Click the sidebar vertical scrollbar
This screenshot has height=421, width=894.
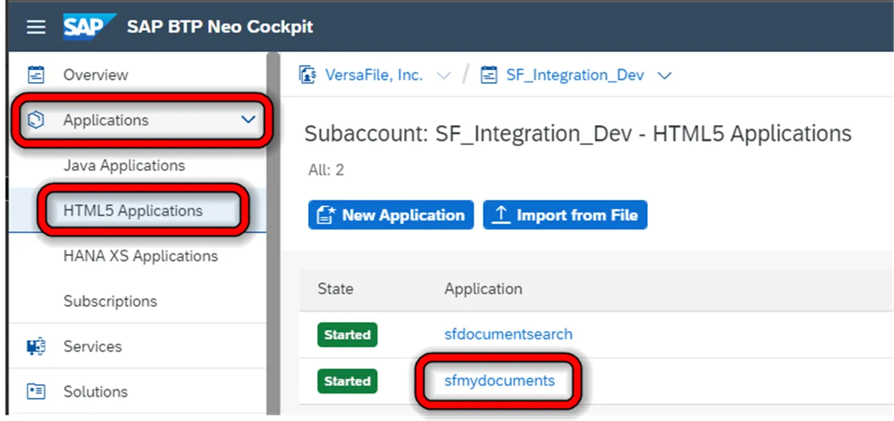273,234
